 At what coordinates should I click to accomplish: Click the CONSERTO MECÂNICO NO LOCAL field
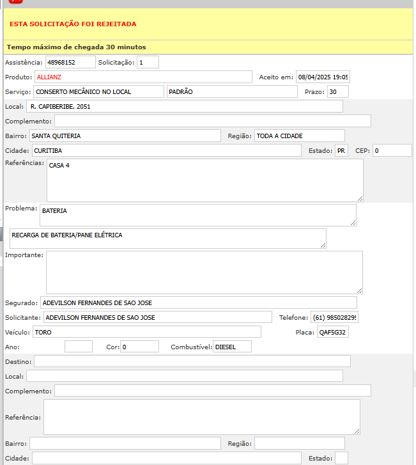pos(98,91)
